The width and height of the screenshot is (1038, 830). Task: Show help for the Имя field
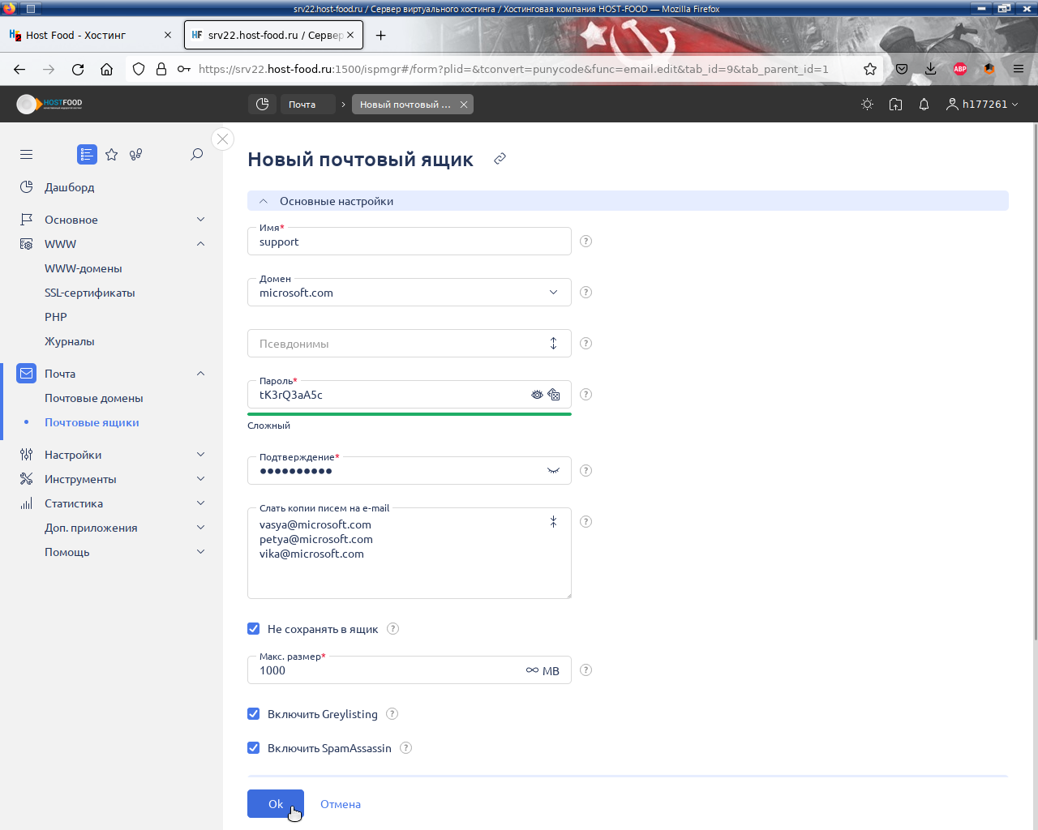[586, 242]
